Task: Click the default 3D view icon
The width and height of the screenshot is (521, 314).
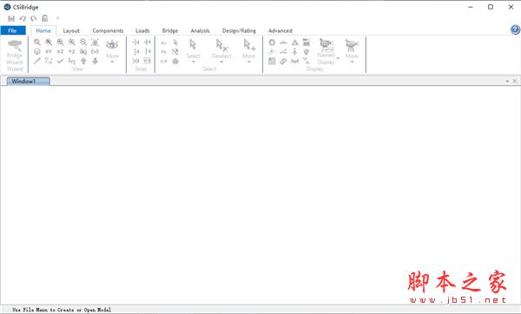Action: click(36, 51)
